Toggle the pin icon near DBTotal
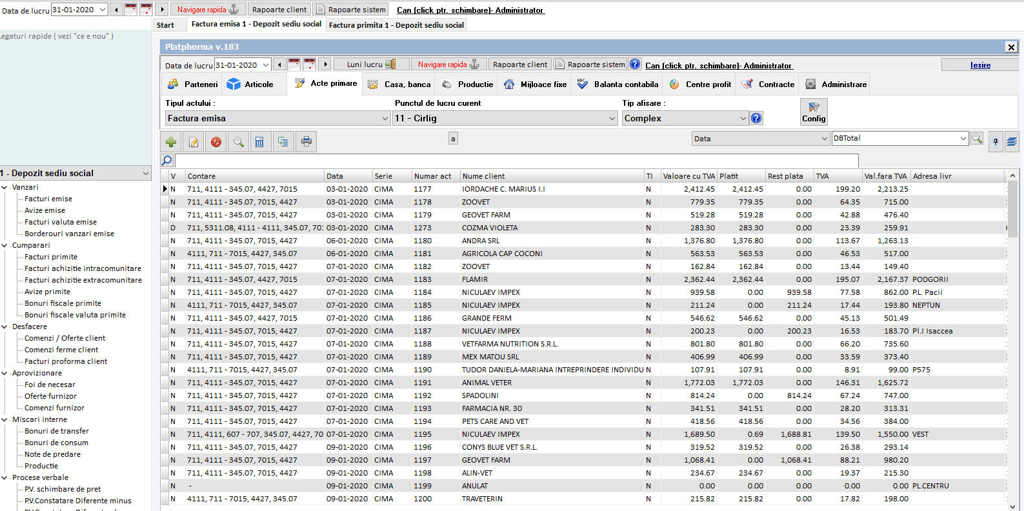The width and height of the screenshot is (1024, 511). 996,142
